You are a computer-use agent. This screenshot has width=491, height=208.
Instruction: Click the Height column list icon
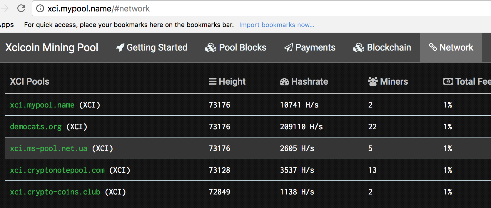[213, 81]
